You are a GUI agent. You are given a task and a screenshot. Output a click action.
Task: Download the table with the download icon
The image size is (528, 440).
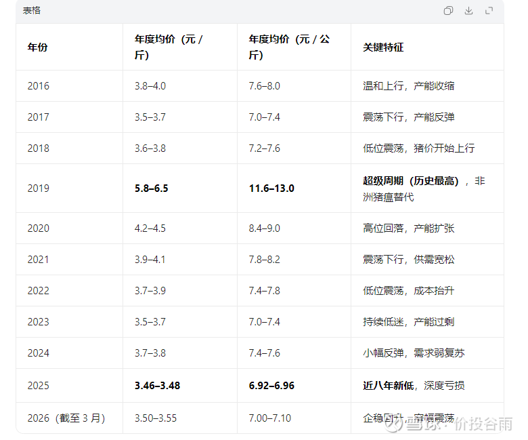[468, 11]
